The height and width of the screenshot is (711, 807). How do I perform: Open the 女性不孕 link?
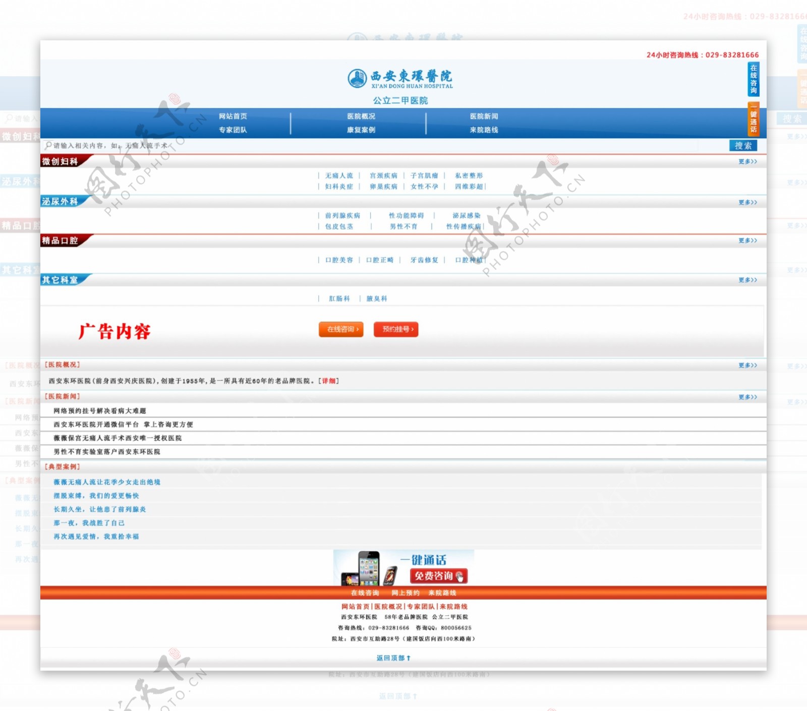tap(424, 187)
